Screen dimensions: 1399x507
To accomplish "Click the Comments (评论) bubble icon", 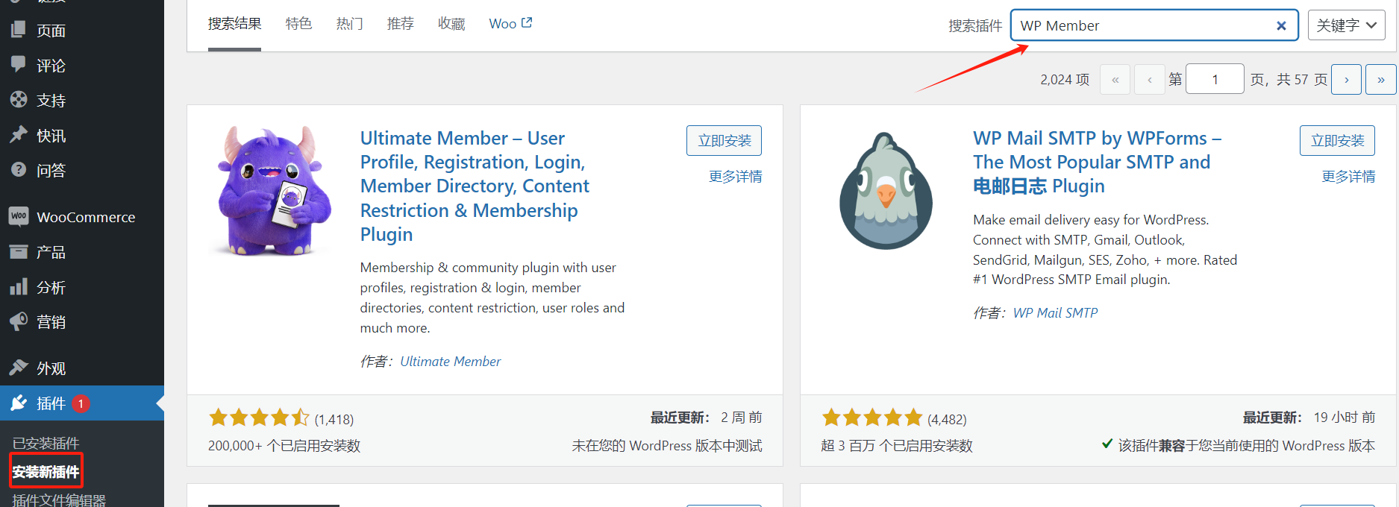I will click(x=19, y=65).
